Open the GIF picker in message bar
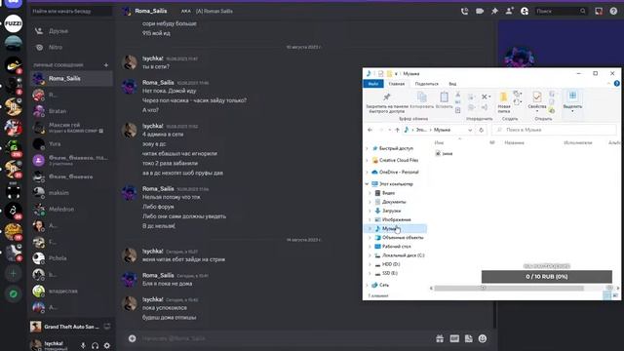624x351 pixels. pyautogui.click(x=454, y=338)
